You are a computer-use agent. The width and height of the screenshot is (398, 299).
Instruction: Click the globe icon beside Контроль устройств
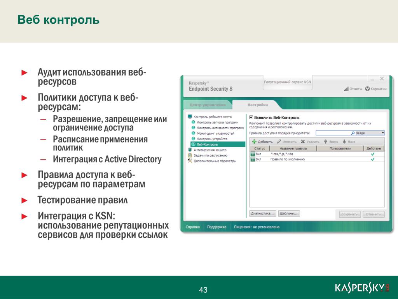(193, 139)
